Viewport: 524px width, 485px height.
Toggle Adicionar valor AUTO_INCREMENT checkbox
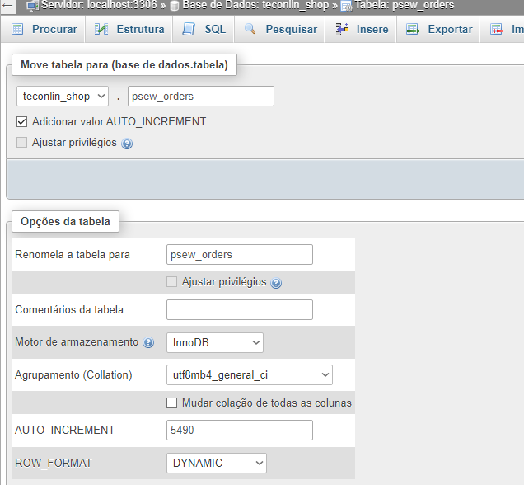(x=21, y=122)
